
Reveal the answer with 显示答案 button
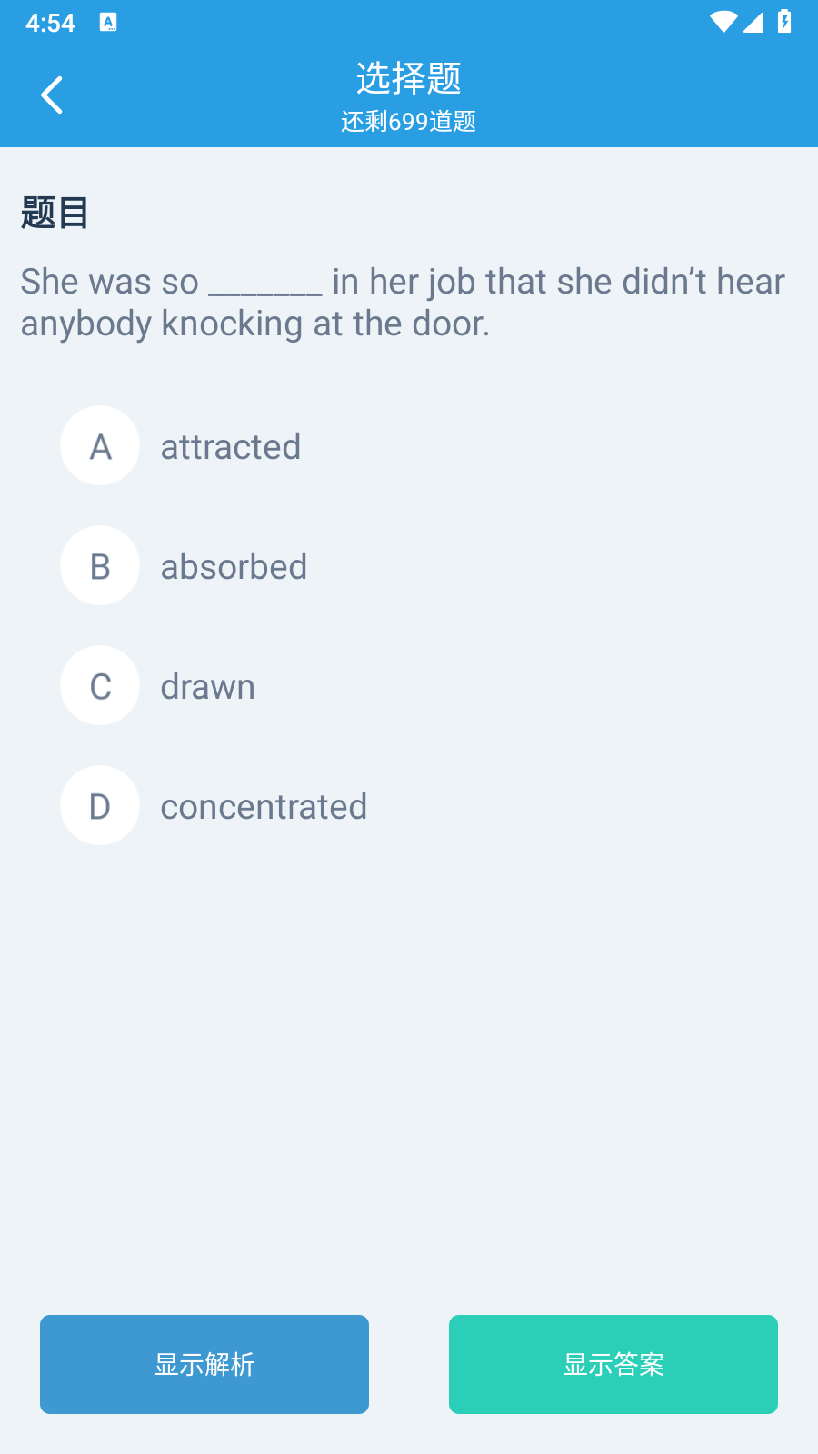pyautogui.click(x=613, y=1364)
